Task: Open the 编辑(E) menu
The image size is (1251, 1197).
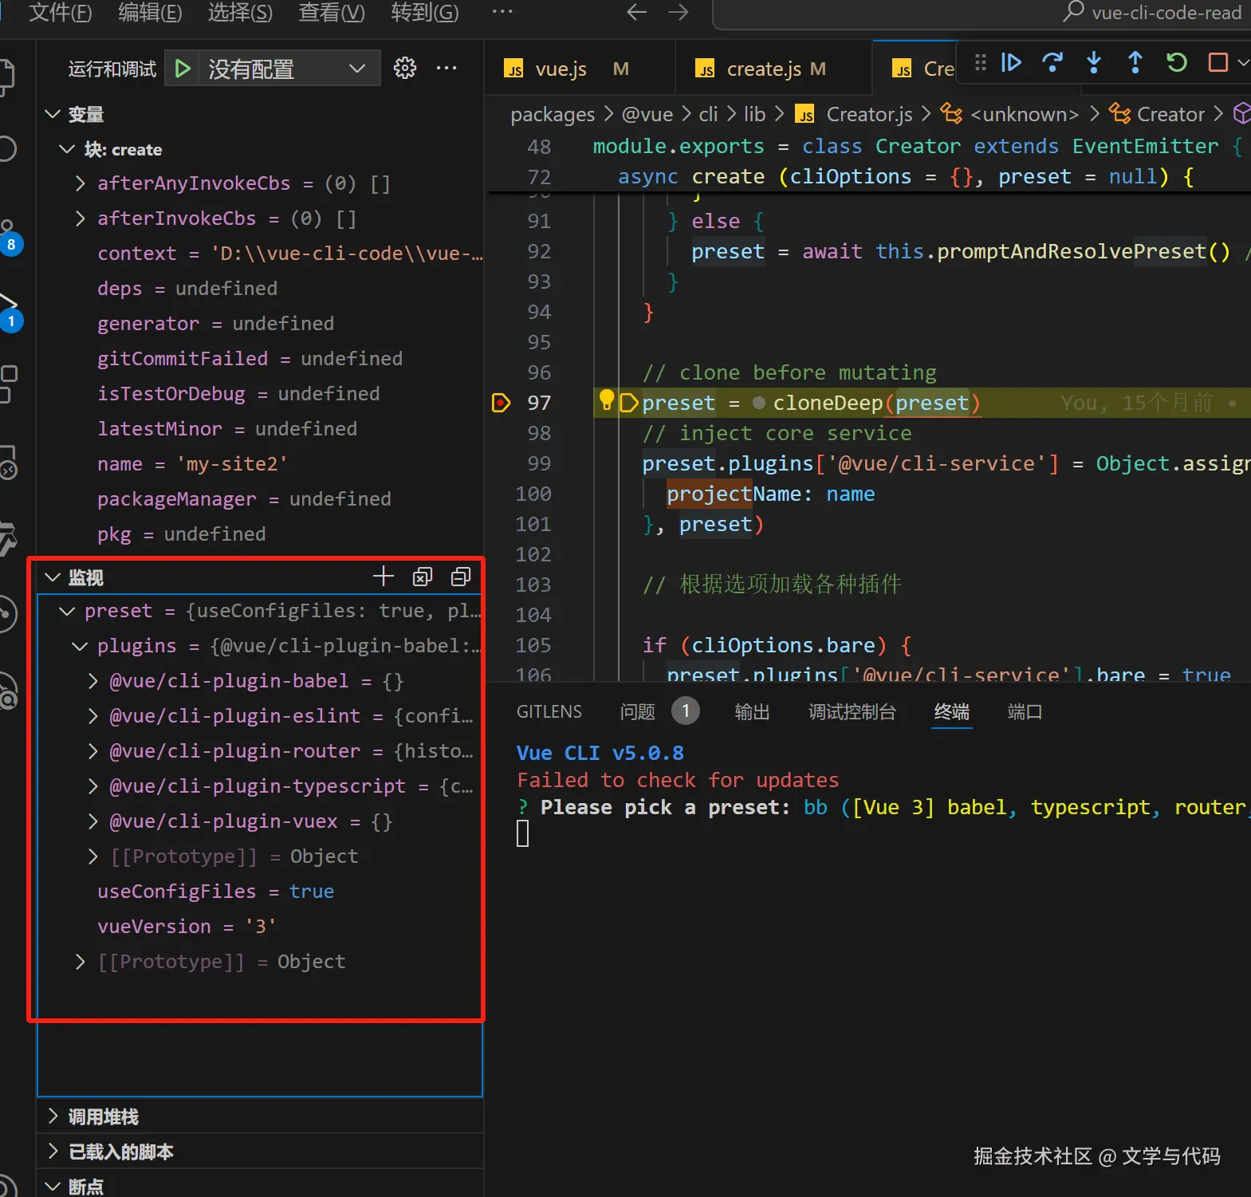Action: [x=150, y=12]
